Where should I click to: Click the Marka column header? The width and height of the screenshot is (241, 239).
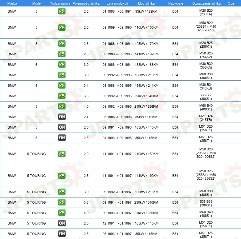click(12, 3)
